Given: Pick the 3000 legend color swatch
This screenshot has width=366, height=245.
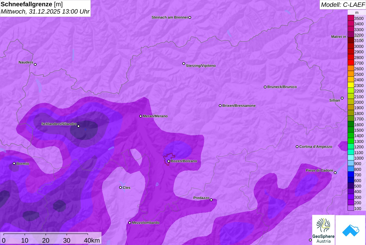Looking at the screenshot, I should pos(351,46).
